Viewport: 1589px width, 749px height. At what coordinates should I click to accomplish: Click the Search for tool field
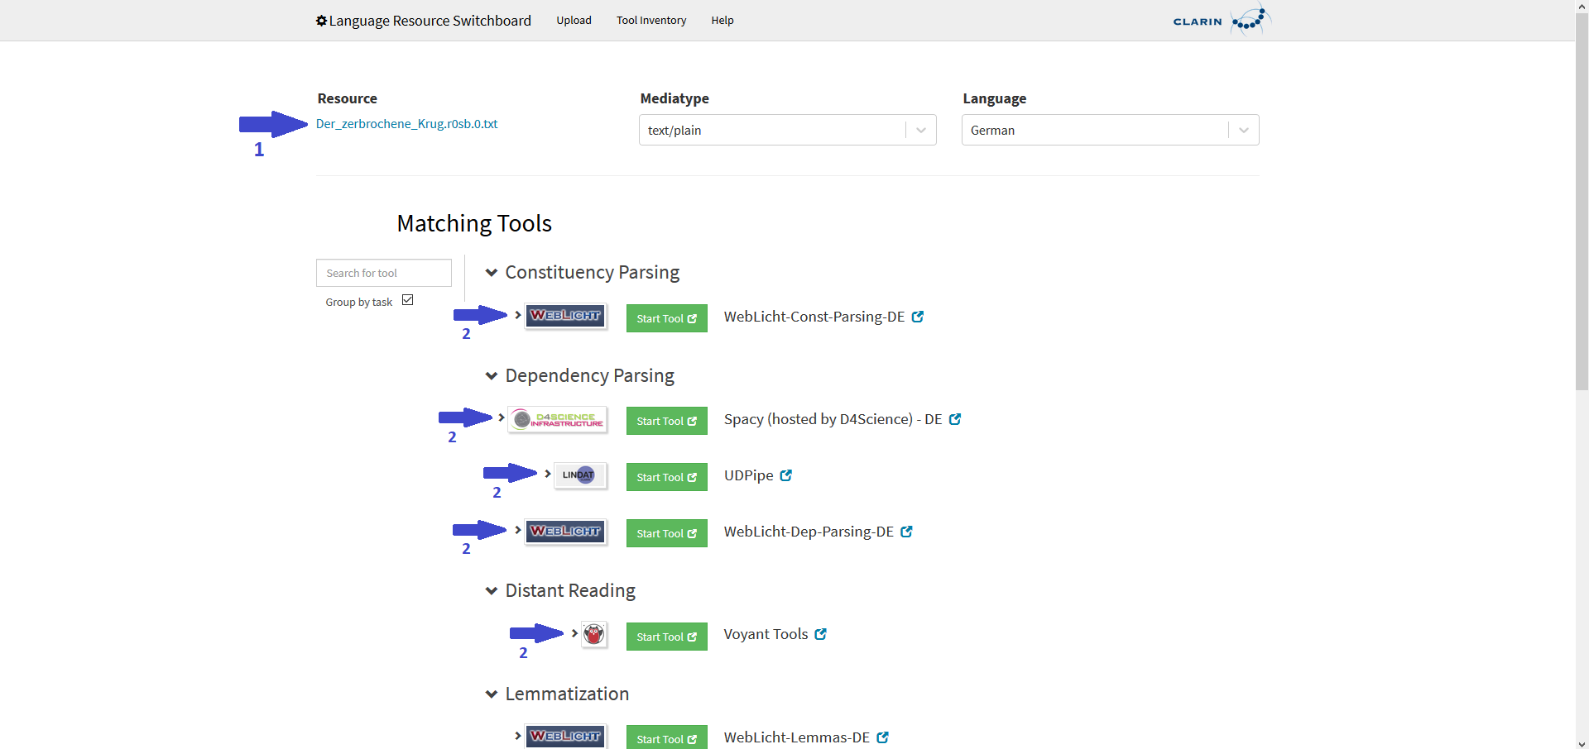(384, 273)
